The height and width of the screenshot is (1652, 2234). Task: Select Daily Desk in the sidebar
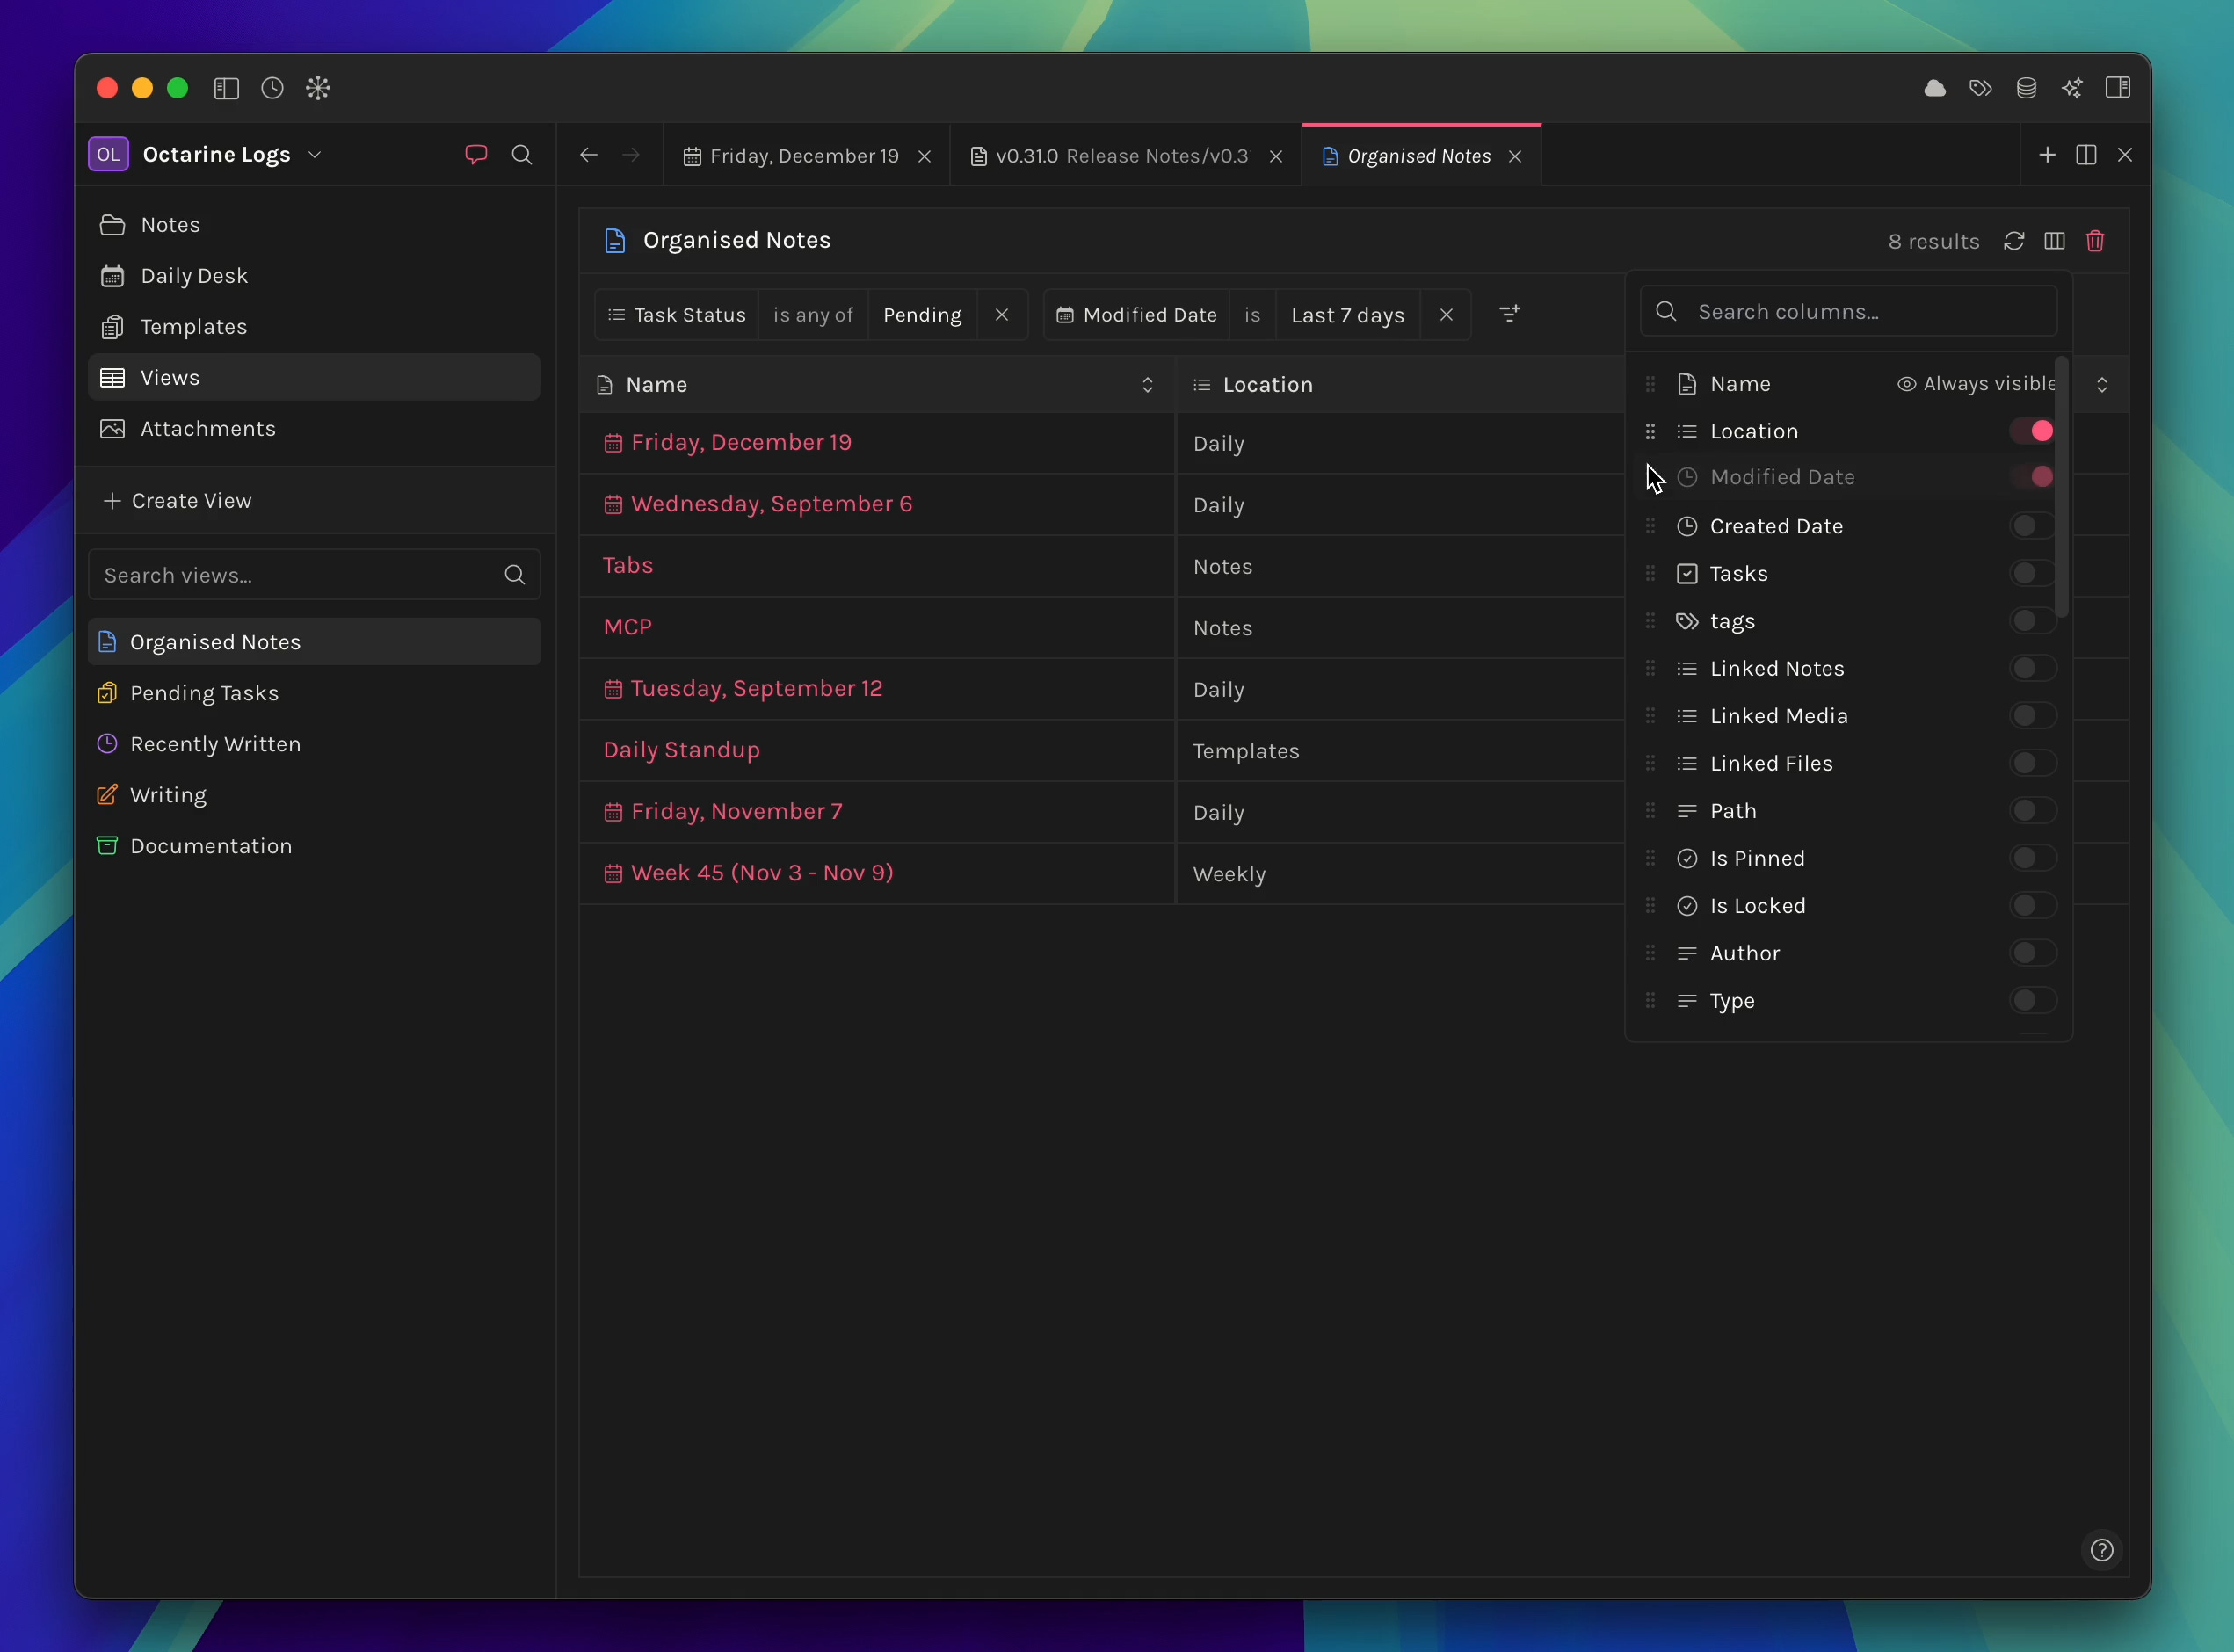tap(194, 276)
